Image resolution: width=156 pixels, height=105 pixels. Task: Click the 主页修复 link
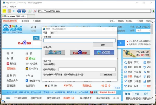[x=25, y=21]
